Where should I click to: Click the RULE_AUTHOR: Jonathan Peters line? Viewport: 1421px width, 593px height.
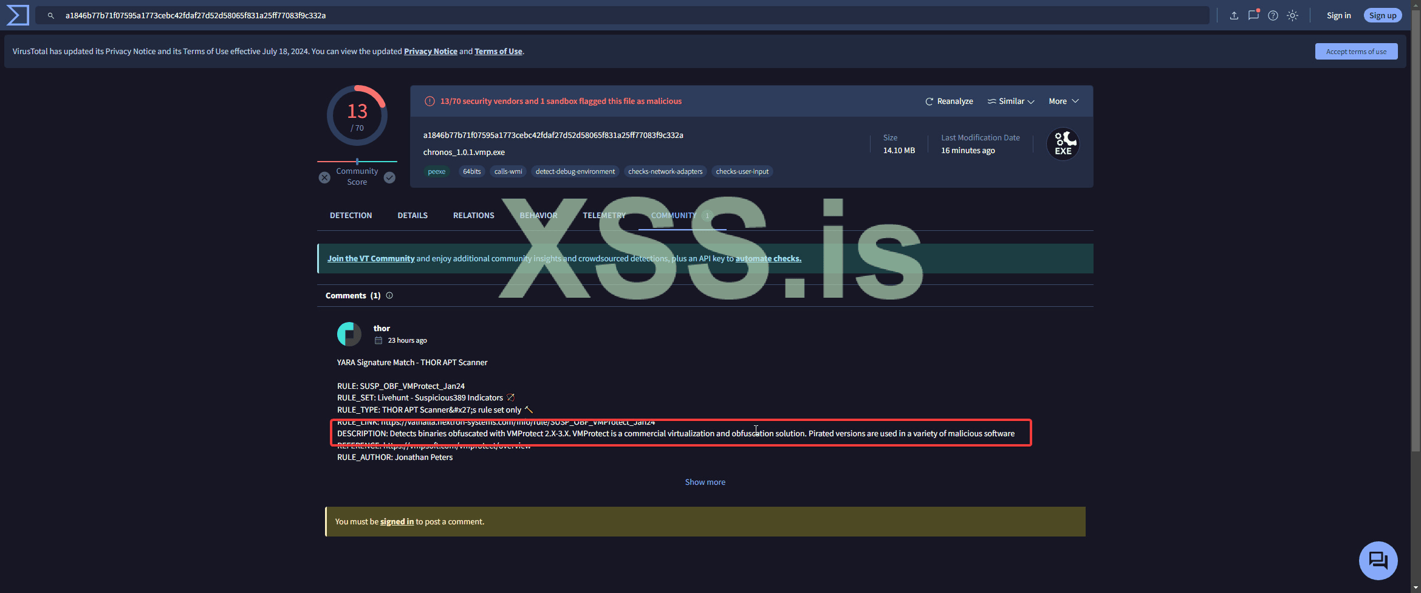395,458
